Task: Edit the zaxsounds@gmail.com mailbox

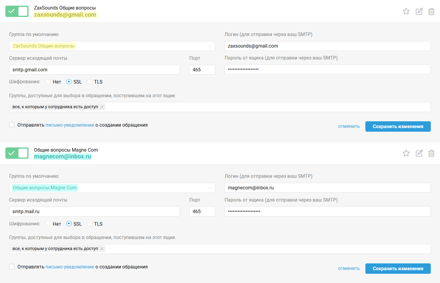Action: pos(419,11)
